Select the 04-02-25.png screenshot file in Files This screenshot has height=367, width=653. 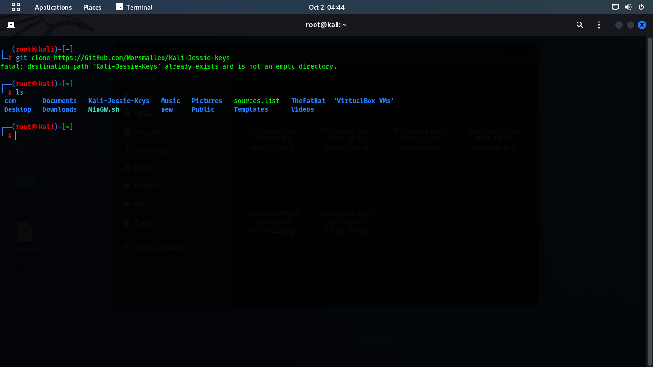(x=272, y=119)
